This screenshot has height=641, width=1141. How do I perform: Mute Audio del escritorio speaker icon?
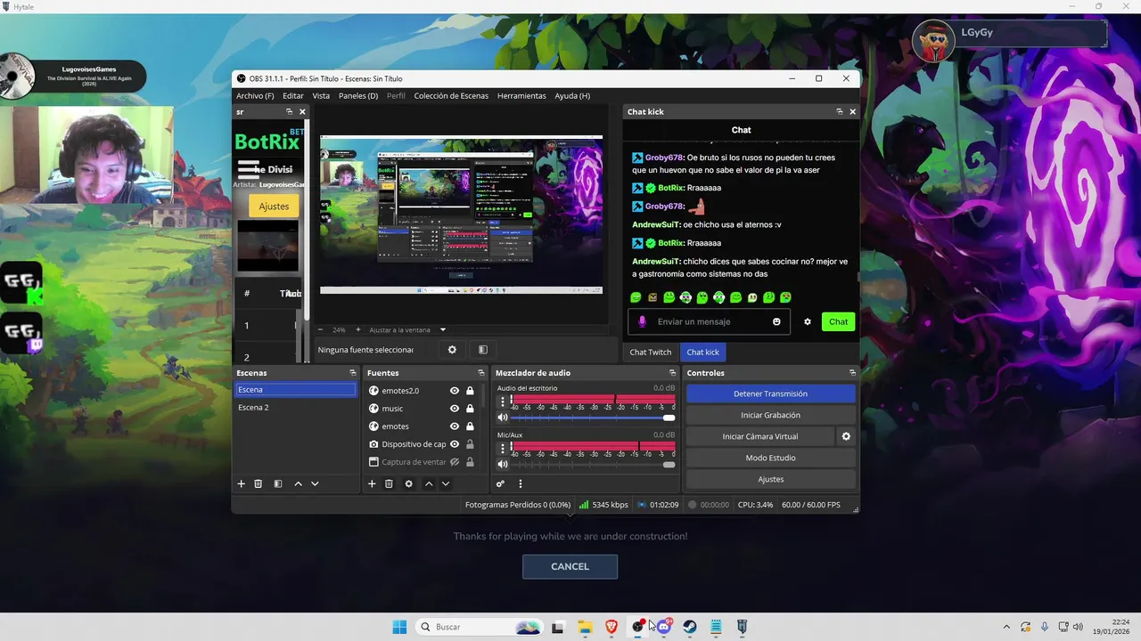point(503,418)
